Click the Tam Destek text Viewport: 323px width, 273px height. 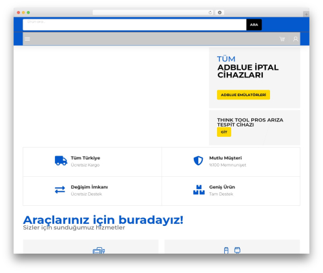coord(221,194)
